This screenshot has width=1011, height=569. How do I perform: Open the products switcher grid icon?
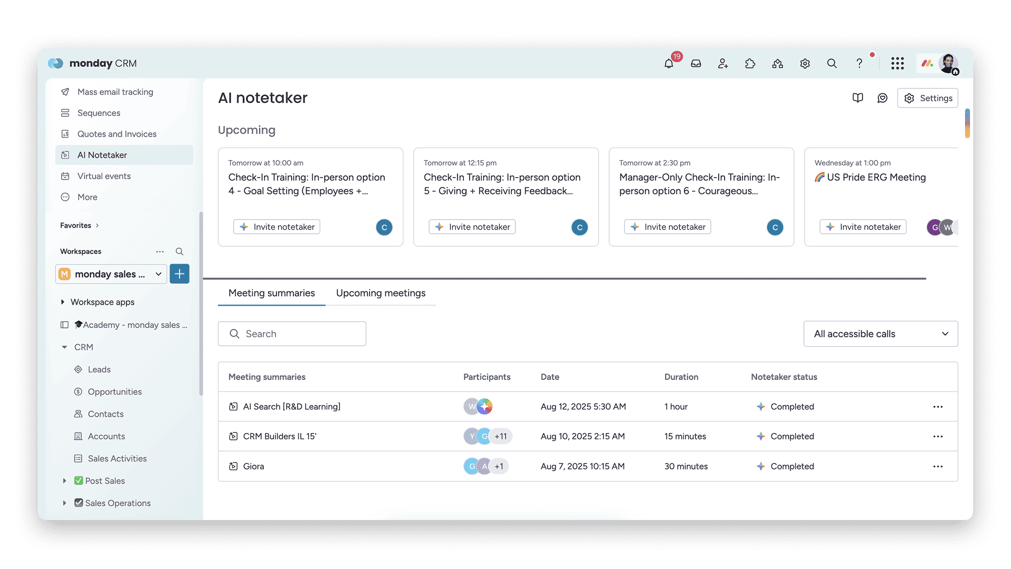point(898,64)
